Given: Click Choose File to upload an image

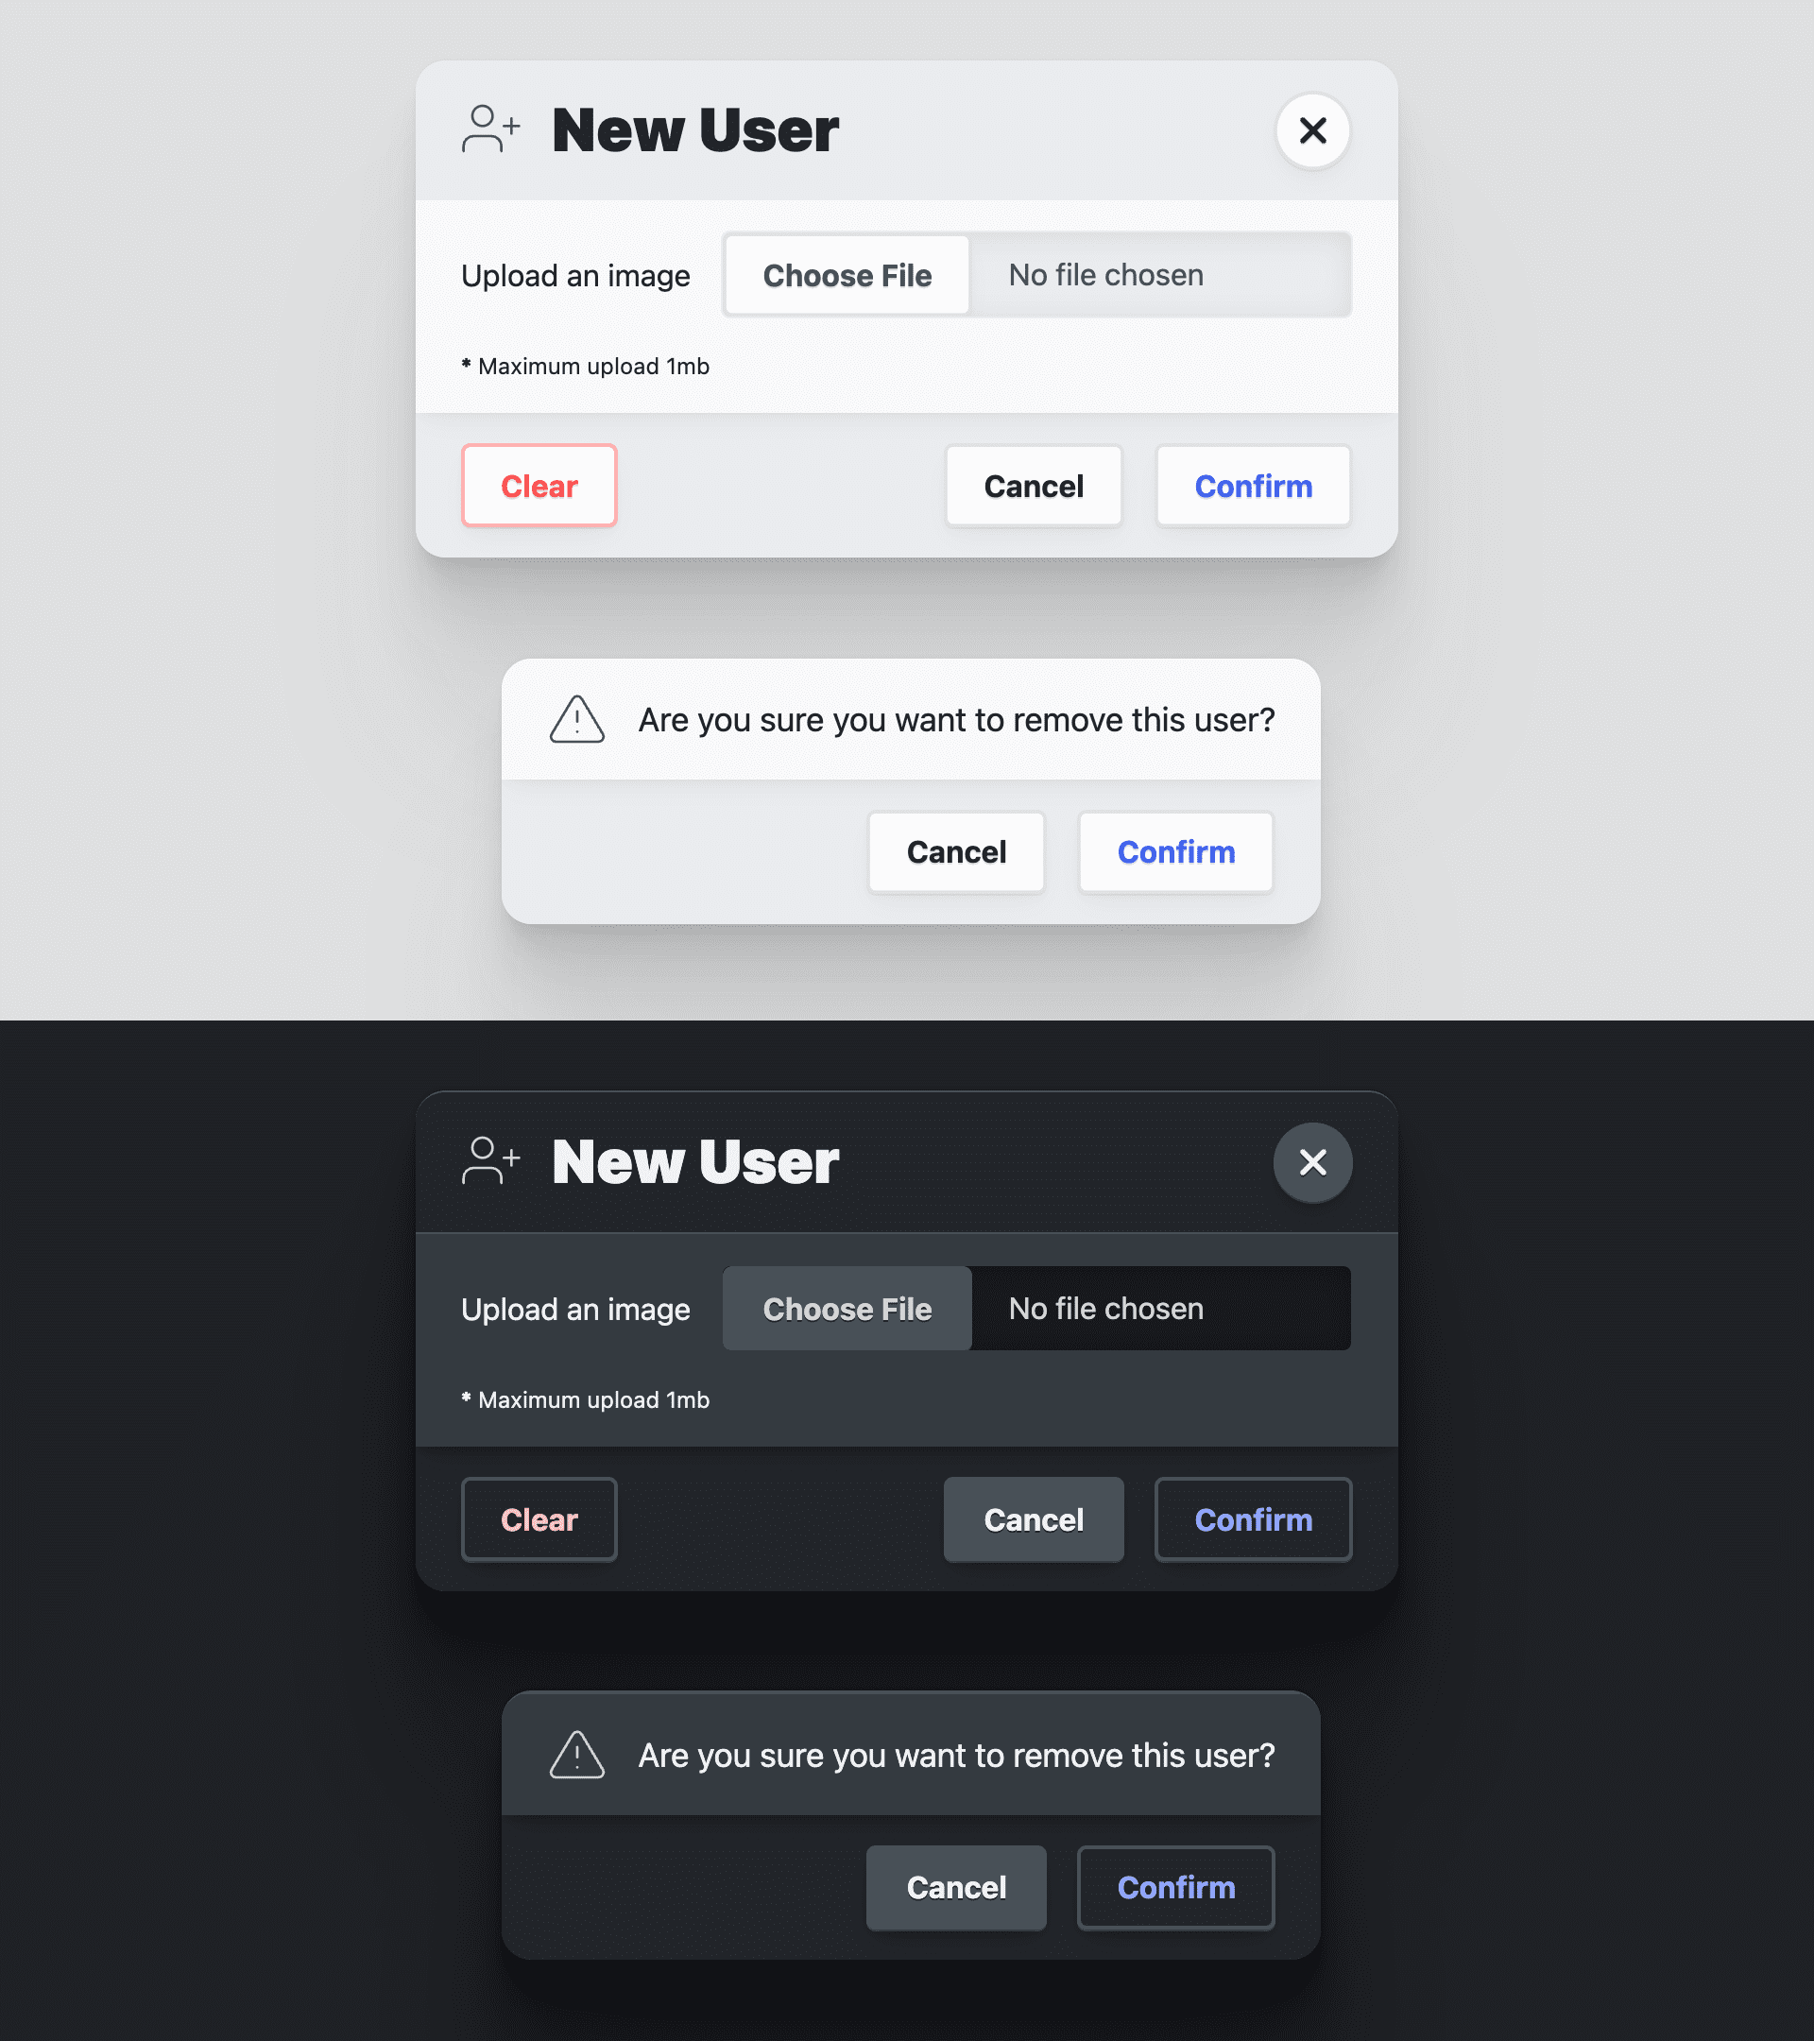Looking at the screenshot, I should 847,275.
